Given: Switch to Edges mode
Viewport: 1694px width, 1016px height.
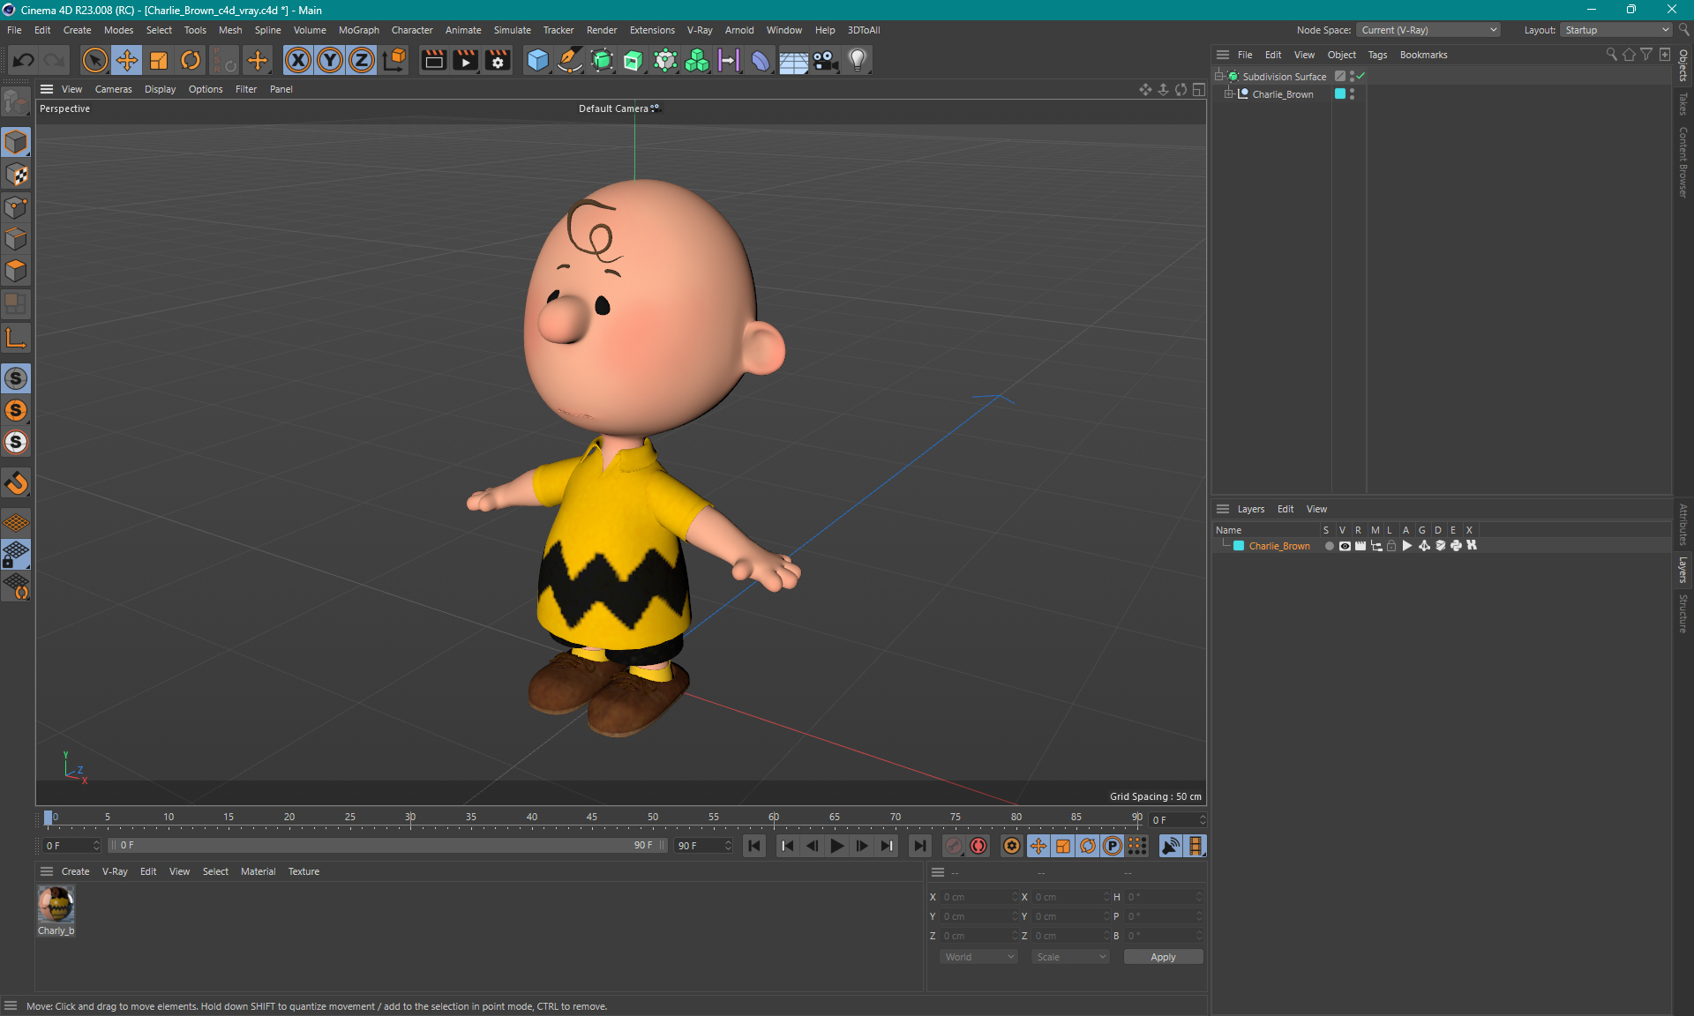Looking at the screenshot, I should (16, 239).
